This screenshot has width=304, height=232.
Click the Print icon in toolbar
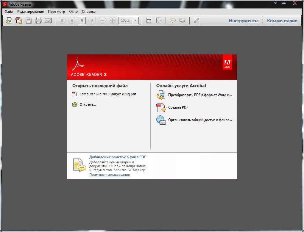[x=38, y=20]
